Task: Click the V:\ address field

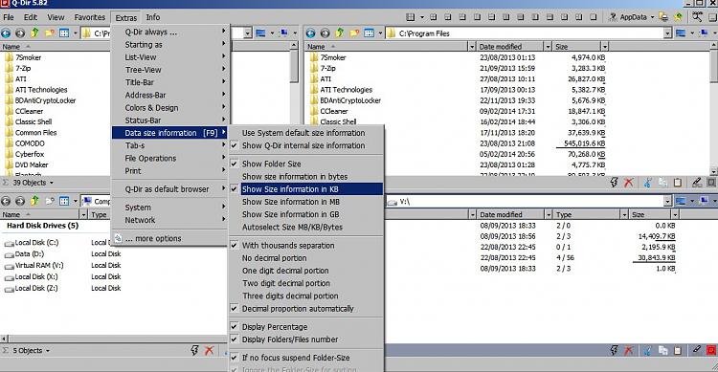Action: tap(526, 202)
